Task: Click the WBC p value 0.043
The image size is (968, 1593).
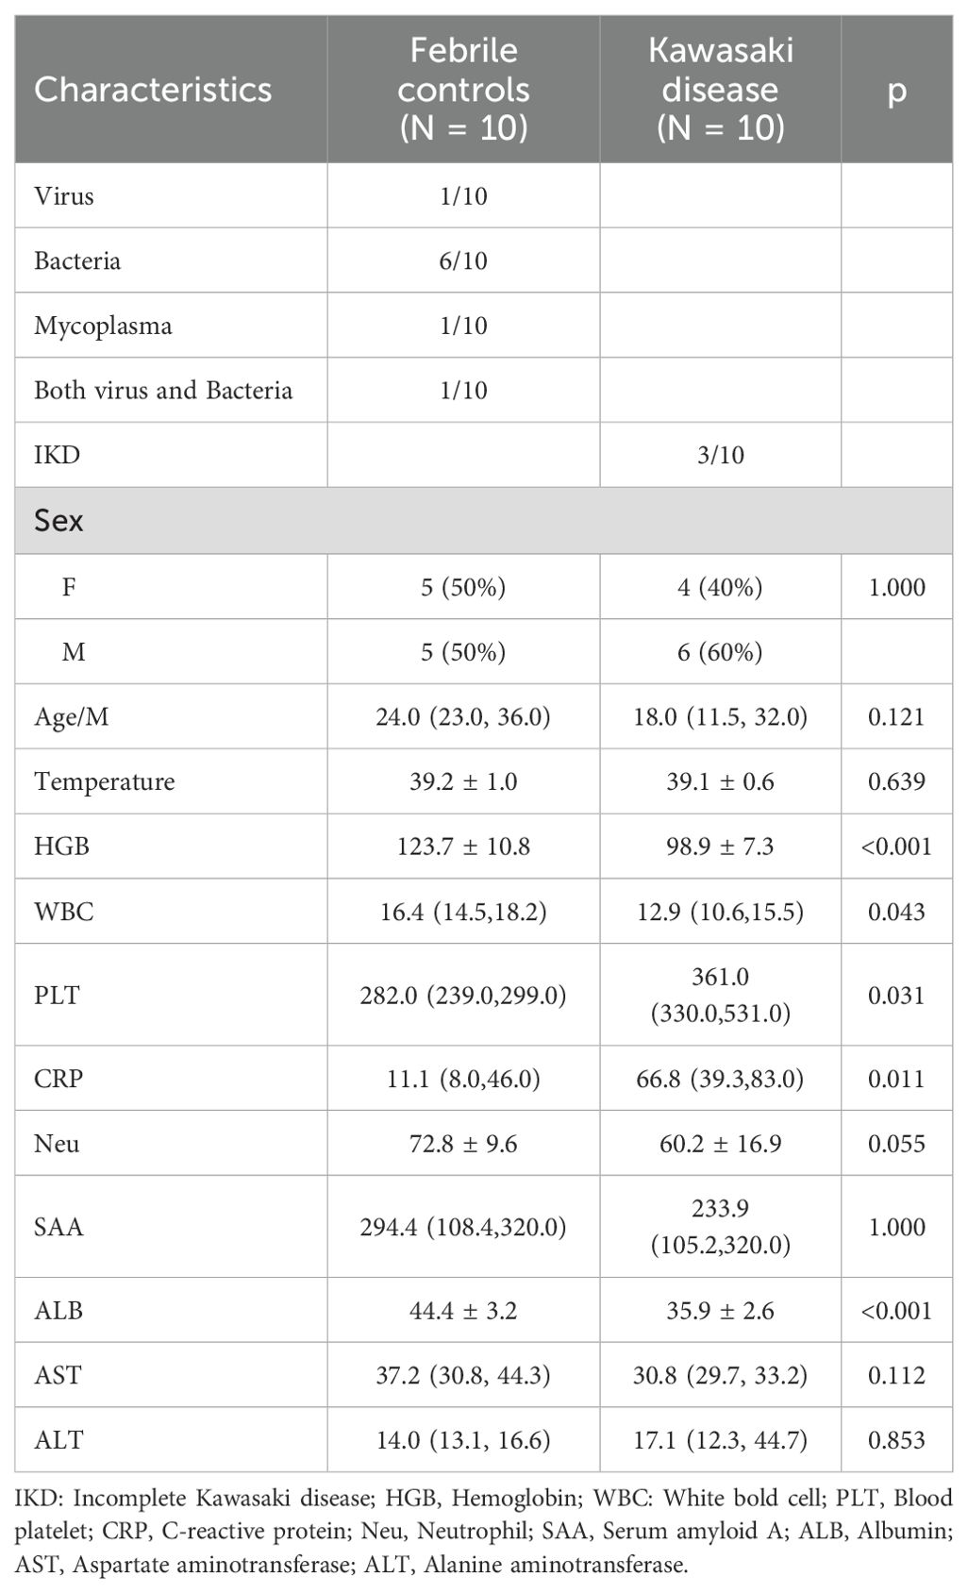Action: [896, 912]
